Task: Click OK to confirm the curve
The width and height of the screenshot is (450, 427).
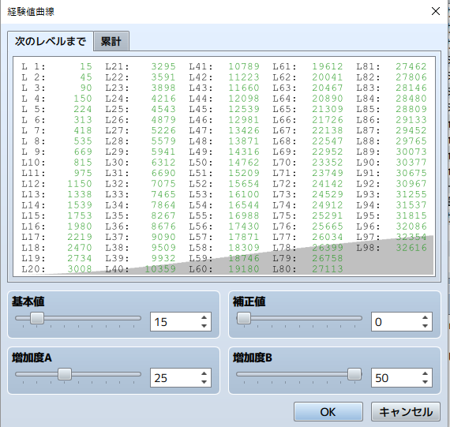Action: click(328, 412)
